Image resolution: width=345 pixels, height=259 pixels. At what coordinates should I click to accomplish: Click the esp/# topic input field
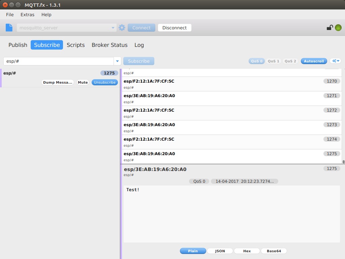(59, 61)
